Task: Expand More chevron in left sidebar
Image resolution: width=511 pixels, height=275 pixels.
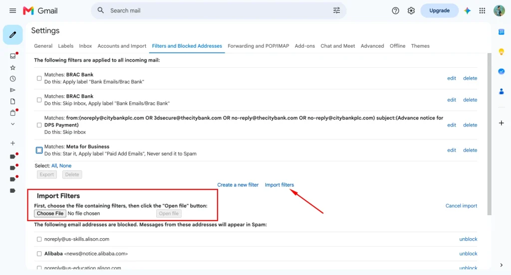Action: click(x=12, y=124)
